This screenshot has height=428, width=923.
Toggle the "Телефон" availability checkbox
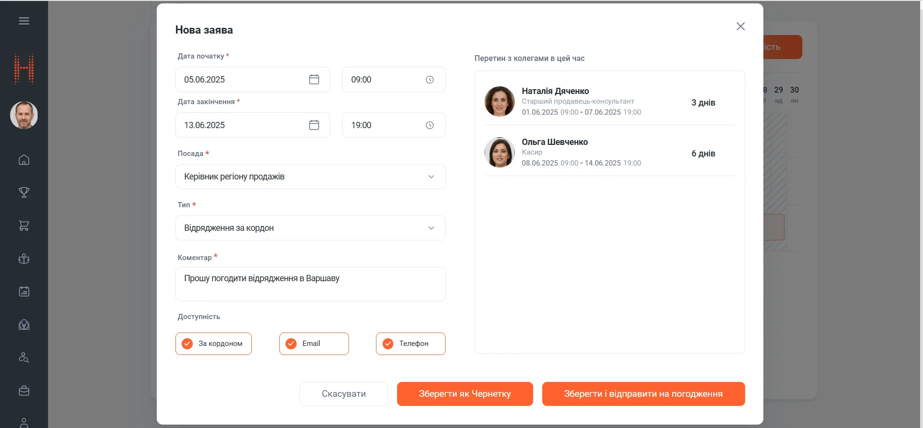(388, 344)
